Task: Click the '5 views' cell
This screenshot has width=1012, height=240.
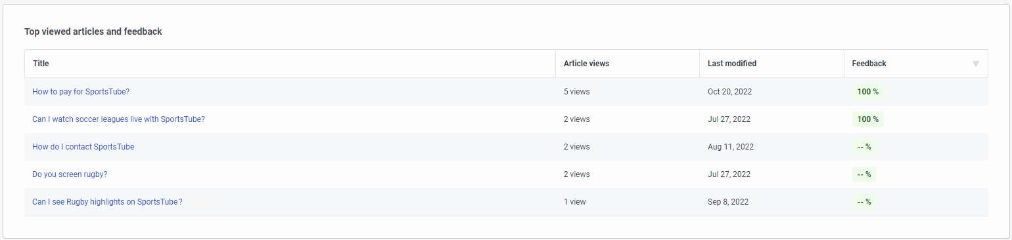Action: coord(577,92)
